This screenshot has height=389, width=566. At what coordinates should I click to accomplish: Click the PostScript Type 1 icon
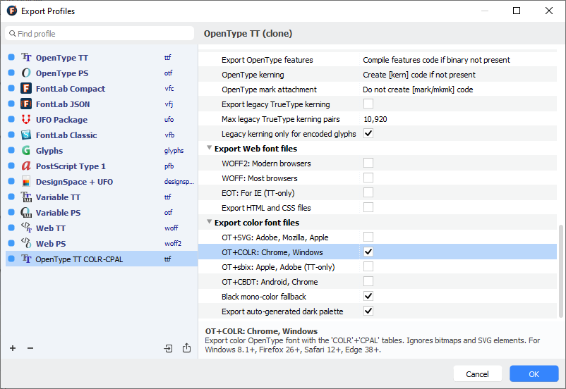click(x=26, y=166)
